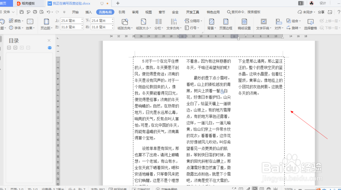Click the new tab plus button
Image resolution: width=341 pixels, height=190 pixels.
point(118,3)
